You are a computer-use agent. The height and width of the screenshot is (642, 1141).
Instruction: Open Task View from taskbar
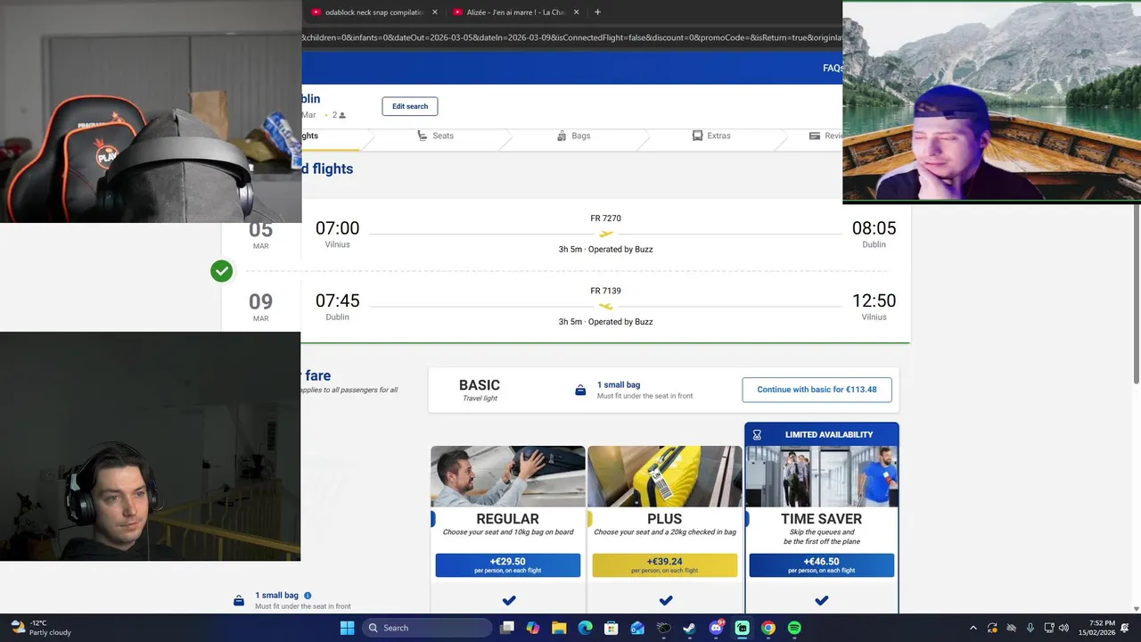(507, 628)
